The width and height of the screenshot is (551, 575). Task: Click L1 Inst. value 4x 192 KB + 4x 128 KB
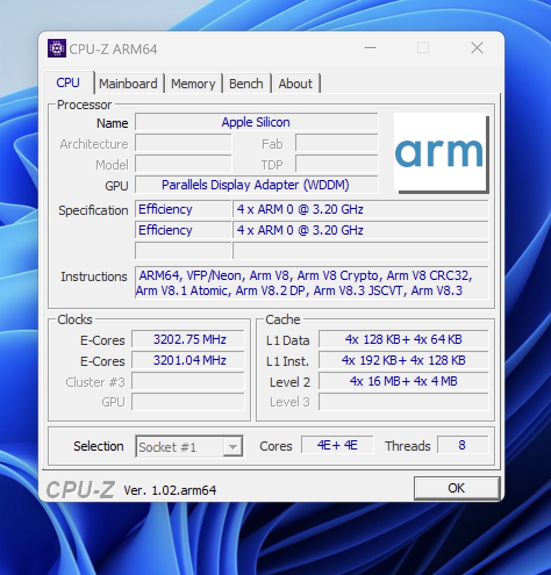(x=404, y=360)
